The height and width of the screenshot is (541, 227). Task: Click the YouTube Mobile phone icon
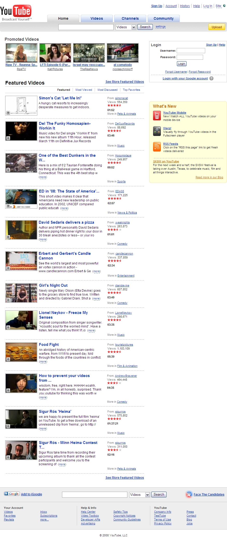pyautogui.click(x=157, y=115)
